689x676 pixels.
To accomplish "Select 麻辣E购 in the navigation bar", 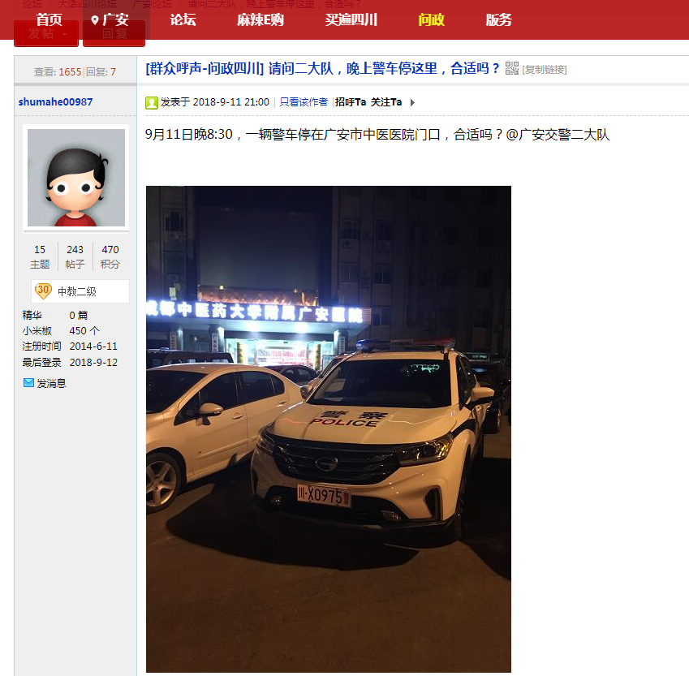I will pyautogui.click(x=261, y=19).
